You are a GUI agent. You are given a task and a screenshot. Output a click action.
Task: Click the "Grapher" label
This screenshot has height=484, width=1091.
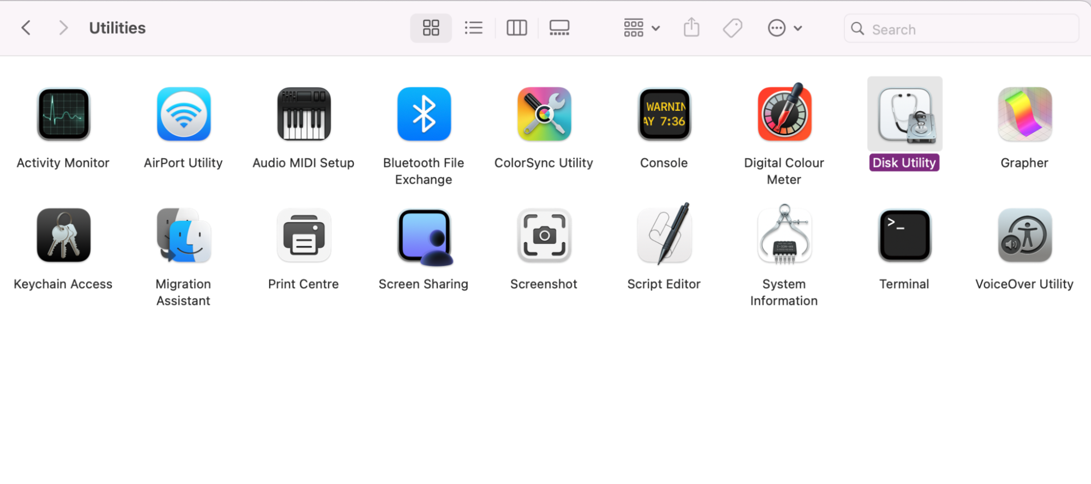(x=1024, y=163)
